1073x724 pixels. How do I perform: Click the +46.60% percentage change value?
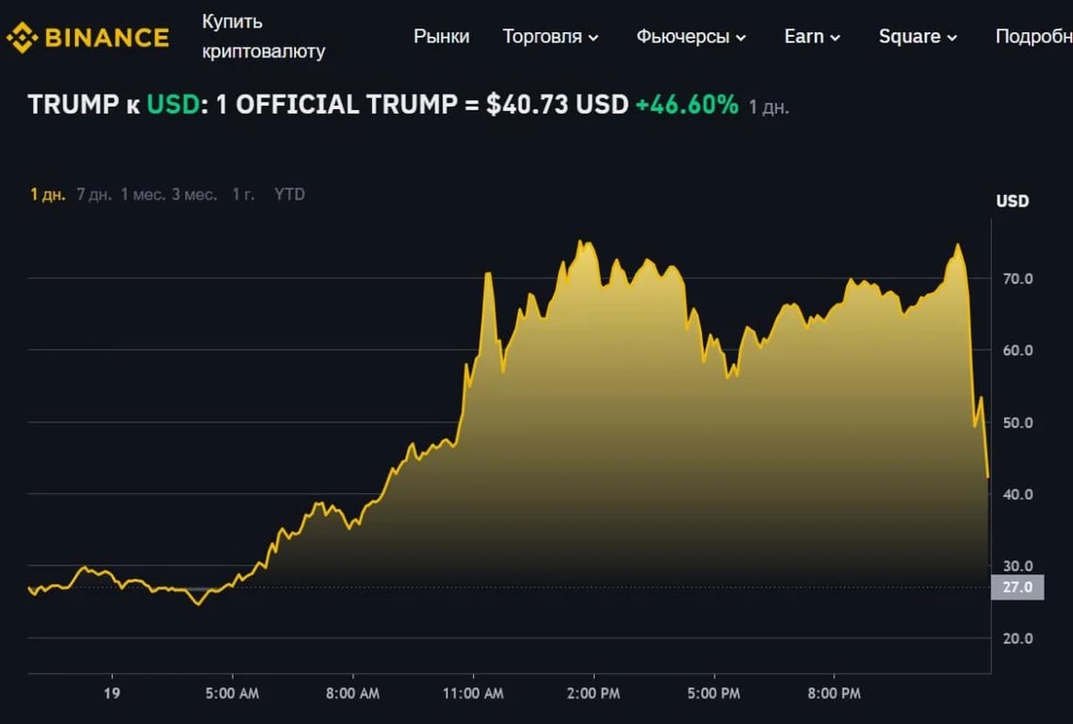pos(689,105)
